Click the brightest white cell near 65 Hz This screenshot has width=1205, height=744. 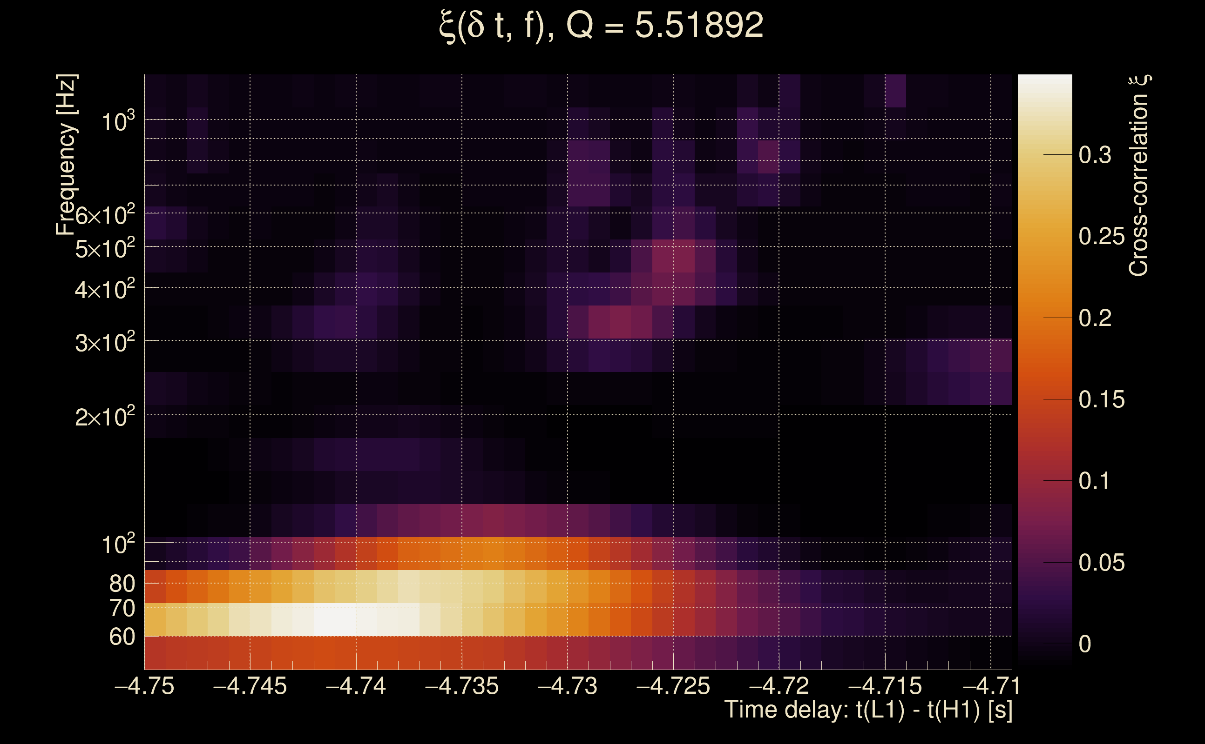[335, 620]
